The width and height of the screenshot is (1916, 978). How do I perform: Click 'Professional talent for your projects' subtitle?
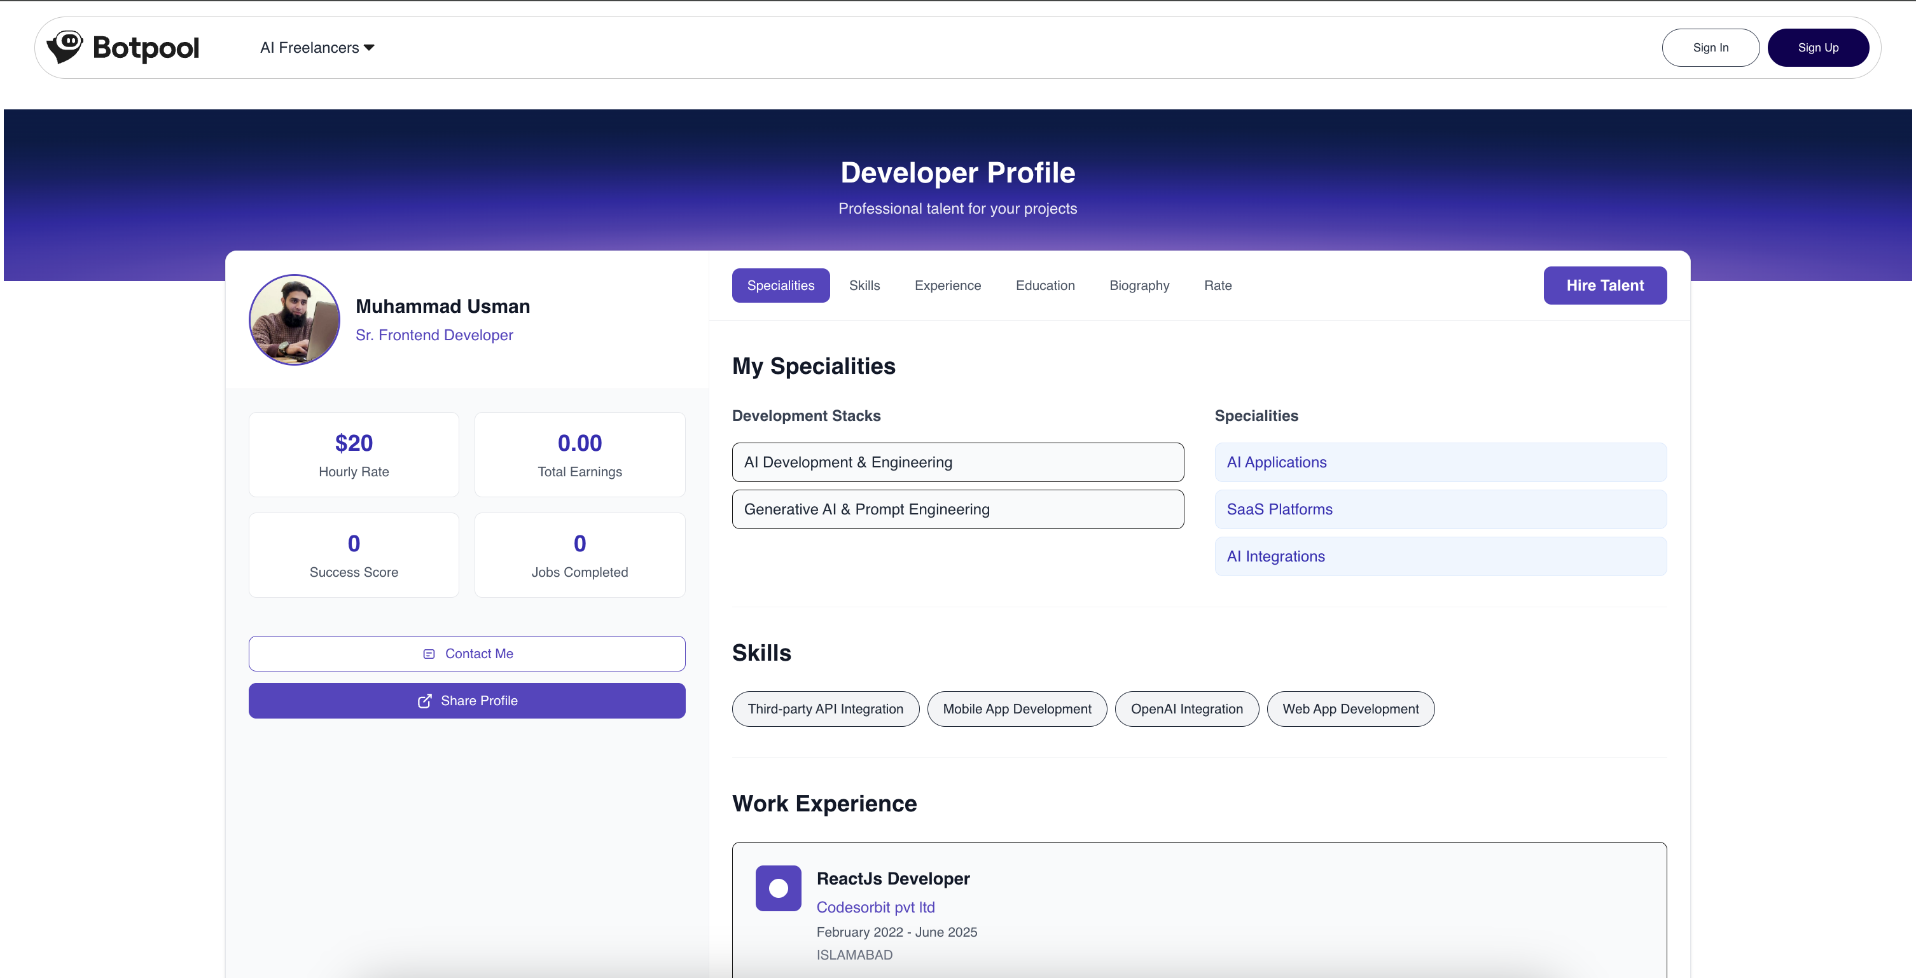click(957, 209)
